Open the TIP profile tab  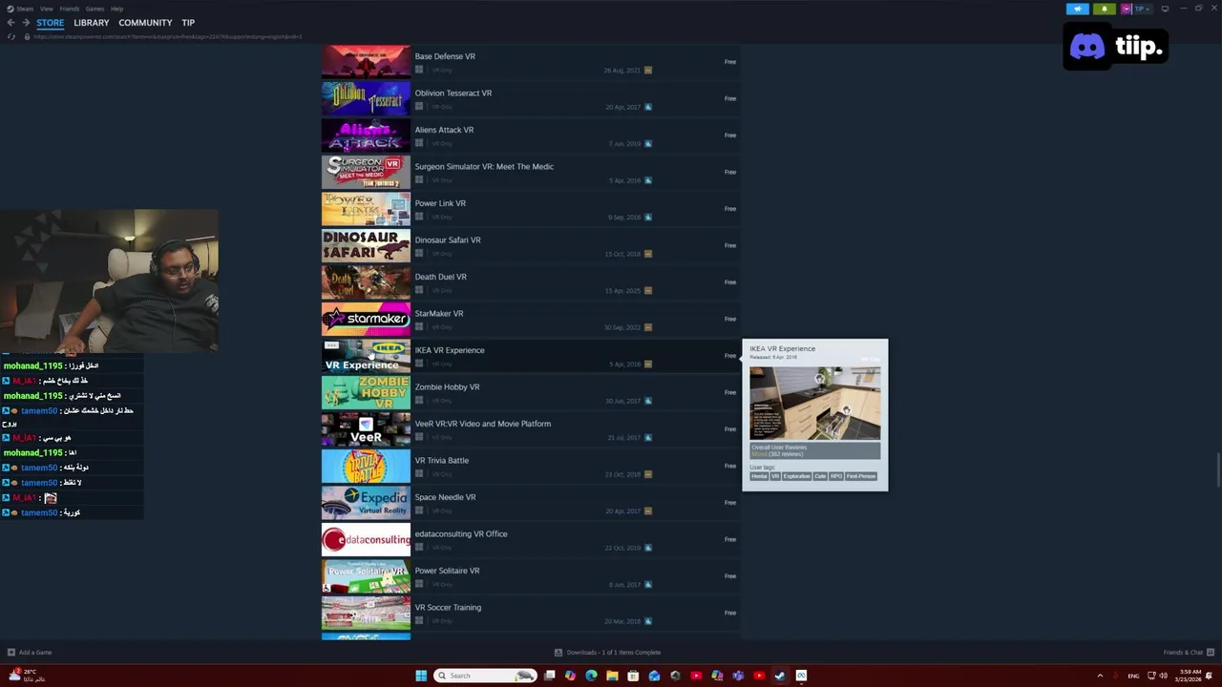188,23
